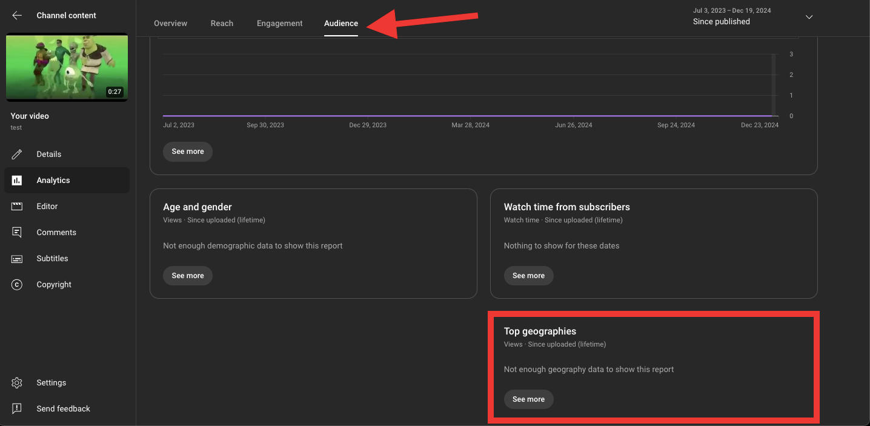Click "Not enough demographic data" message

pyautogui.click(x=253, y=245)
